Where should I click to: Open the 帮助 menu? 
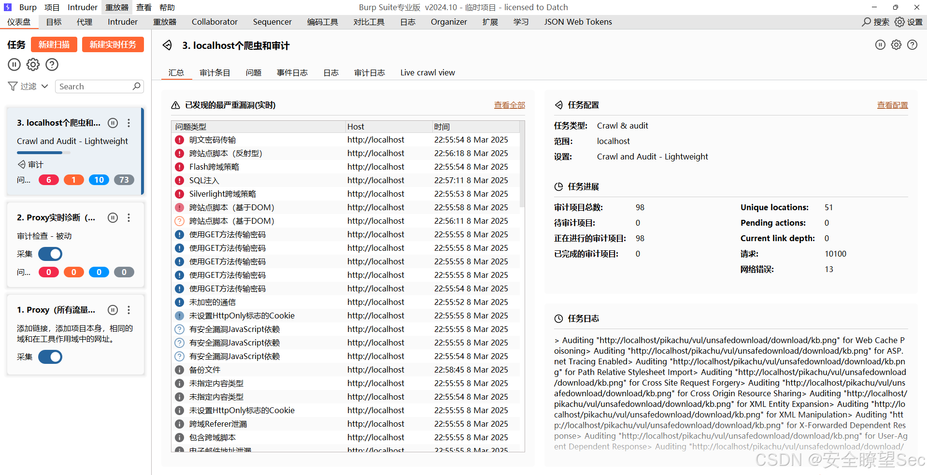pos(167,7)
